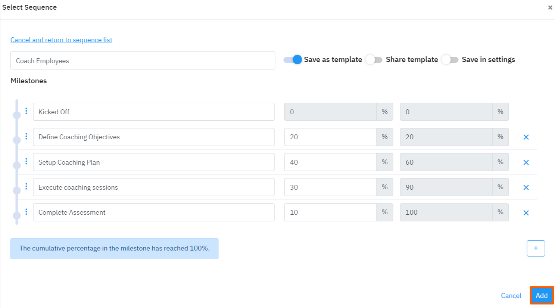Viewport: 555px width, 308px height.
Task: Remove the Define Coaching Objectives milestone
Action: pyautogui.click(x=526, y=137)
